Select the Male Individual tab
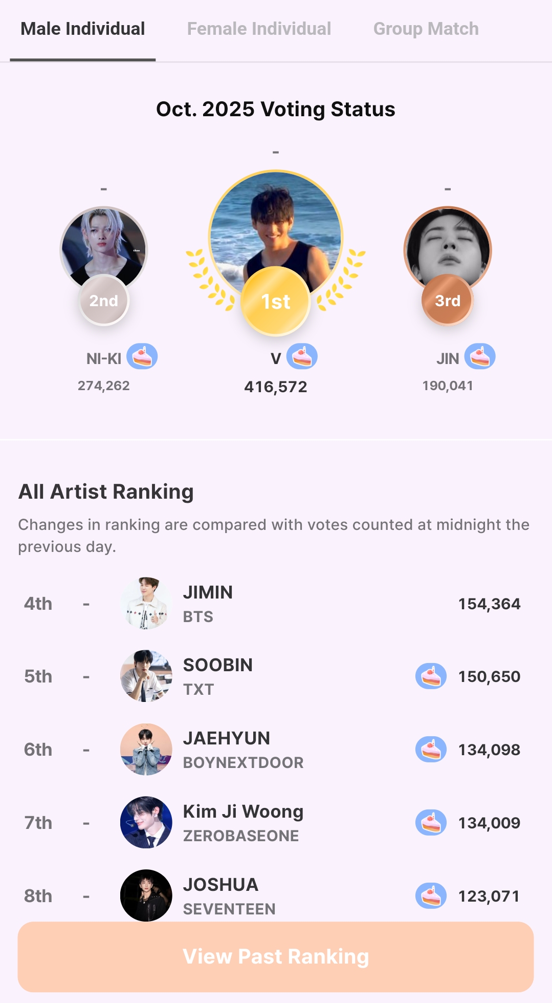552x1003 pixels. point(83,29)
